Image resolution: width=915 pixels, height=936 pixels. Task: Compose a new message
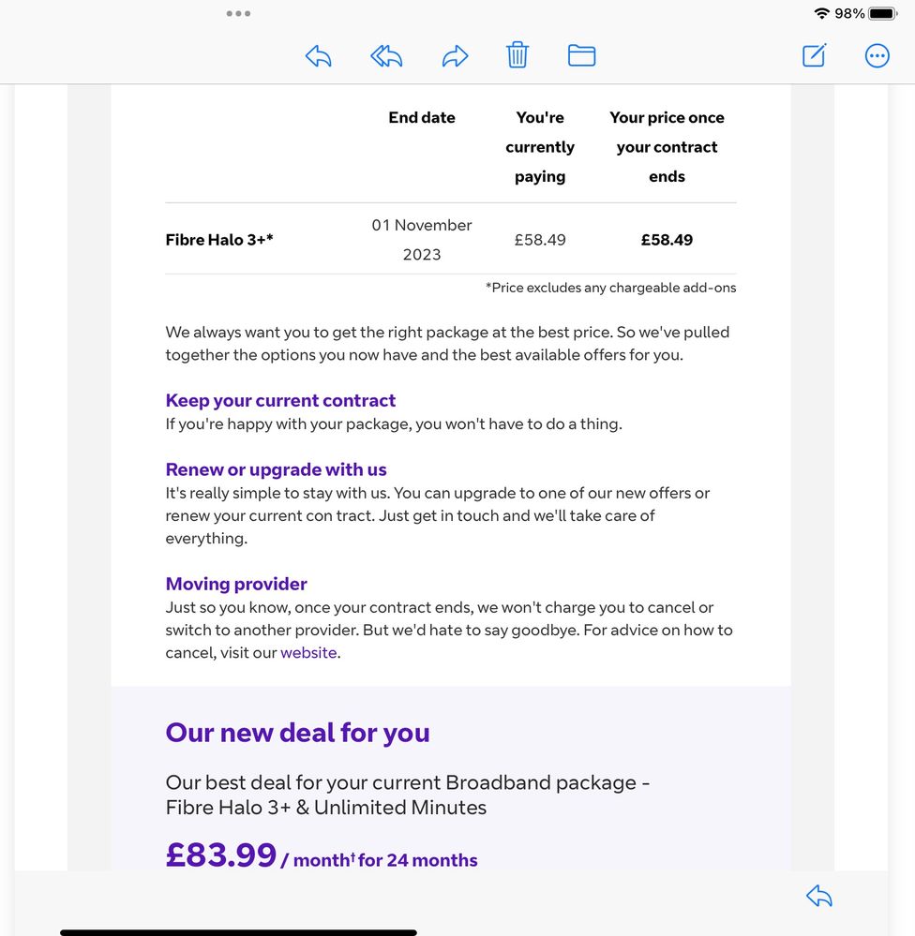pyautogui.click(x=814, y=56)
